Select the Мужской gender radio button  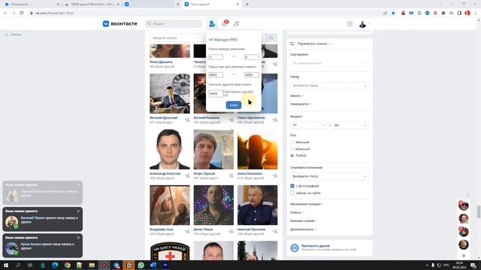pos(292,149)
